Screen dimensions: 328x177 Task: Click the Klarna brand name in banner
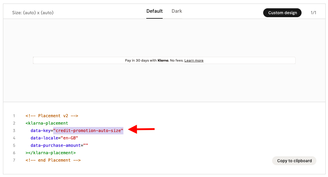tap(163, 60)
